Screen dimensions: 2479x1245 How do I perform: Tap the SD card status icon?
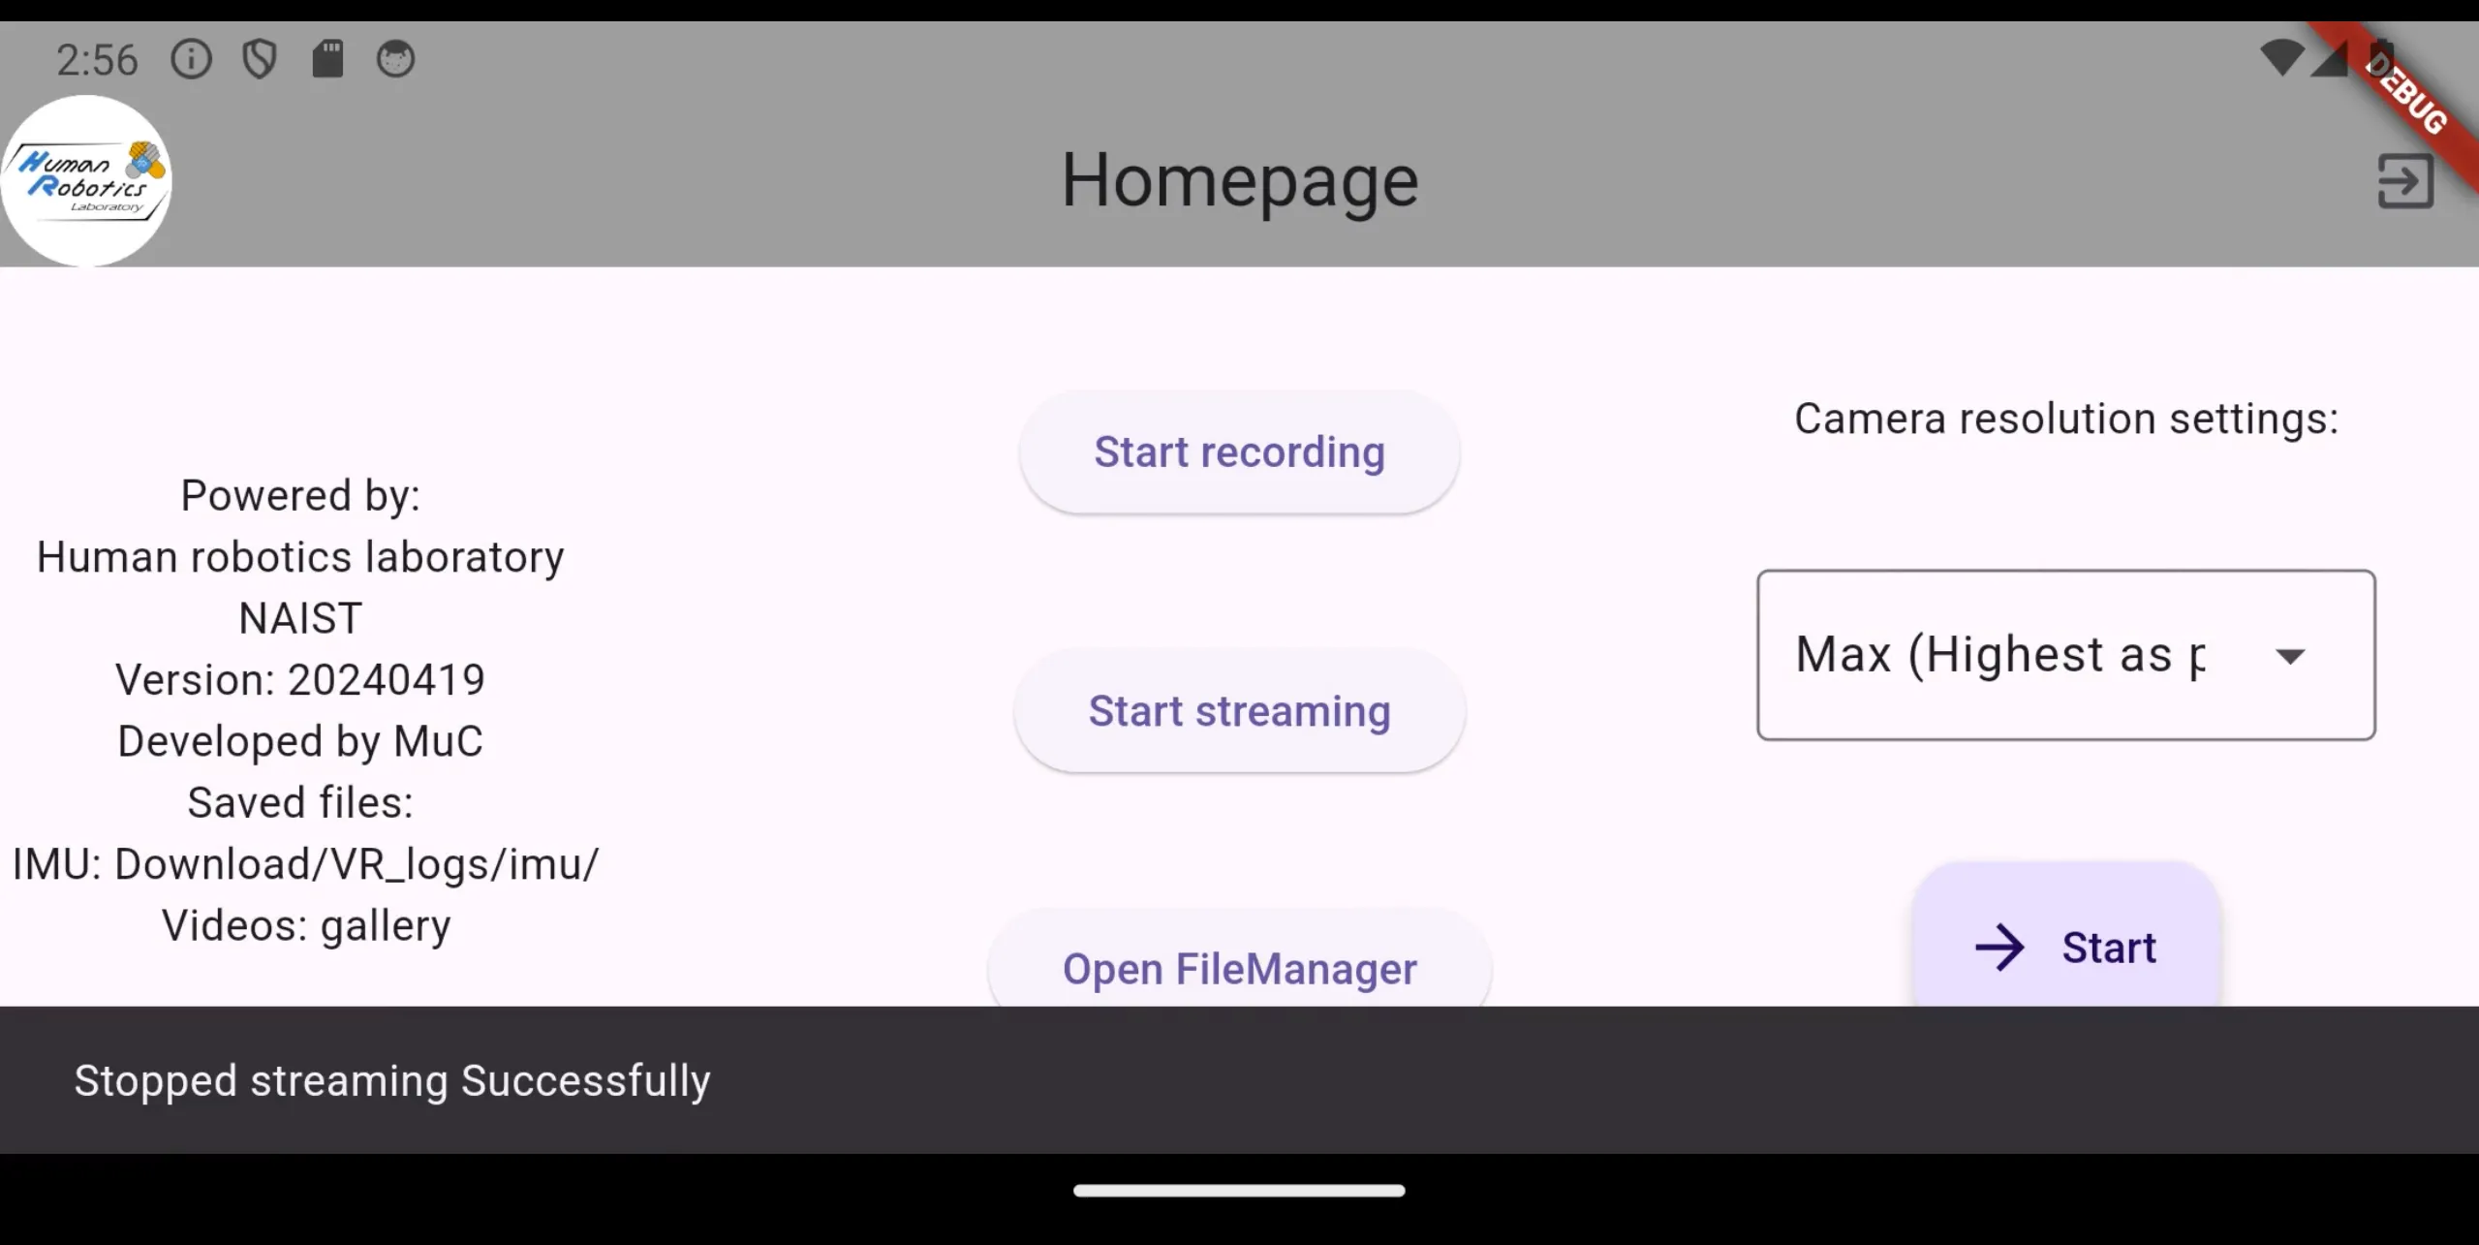pyautogui.click(x=327, y=59)
